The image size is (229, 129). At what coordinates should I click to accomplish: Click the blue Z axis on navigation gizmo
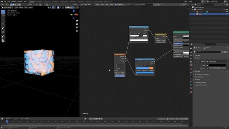[74, 11]
